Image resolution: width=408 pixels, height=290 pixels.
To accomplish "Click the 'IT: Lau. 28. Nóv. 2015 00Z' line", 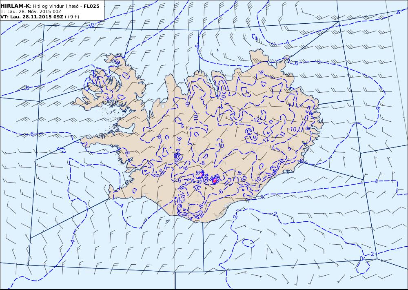I will coord(31,12).
